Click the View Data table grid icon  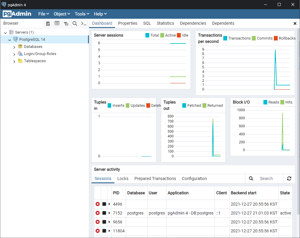57,24
